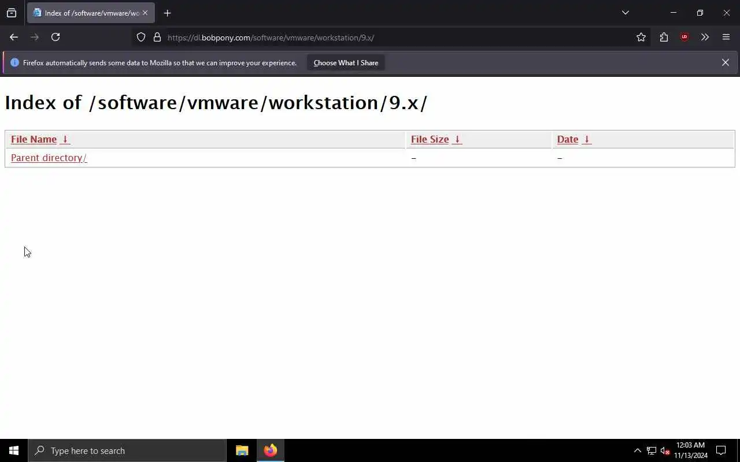Open the Extensions puzzle icon
Screen dimensions: 740x462
point(664,38)
